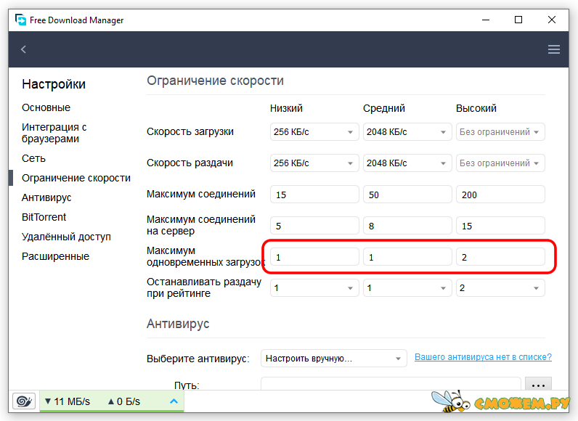Image resolution: width=578 pixels, height=421 pixels.
Task: Expand the speed panel with up chevron
Action: click(x=174, y=401)
